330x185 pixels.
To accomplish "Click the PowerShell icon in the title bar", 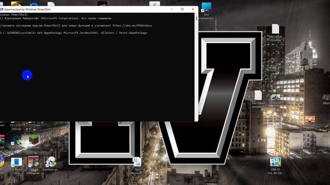I will (x=2, y=9).
